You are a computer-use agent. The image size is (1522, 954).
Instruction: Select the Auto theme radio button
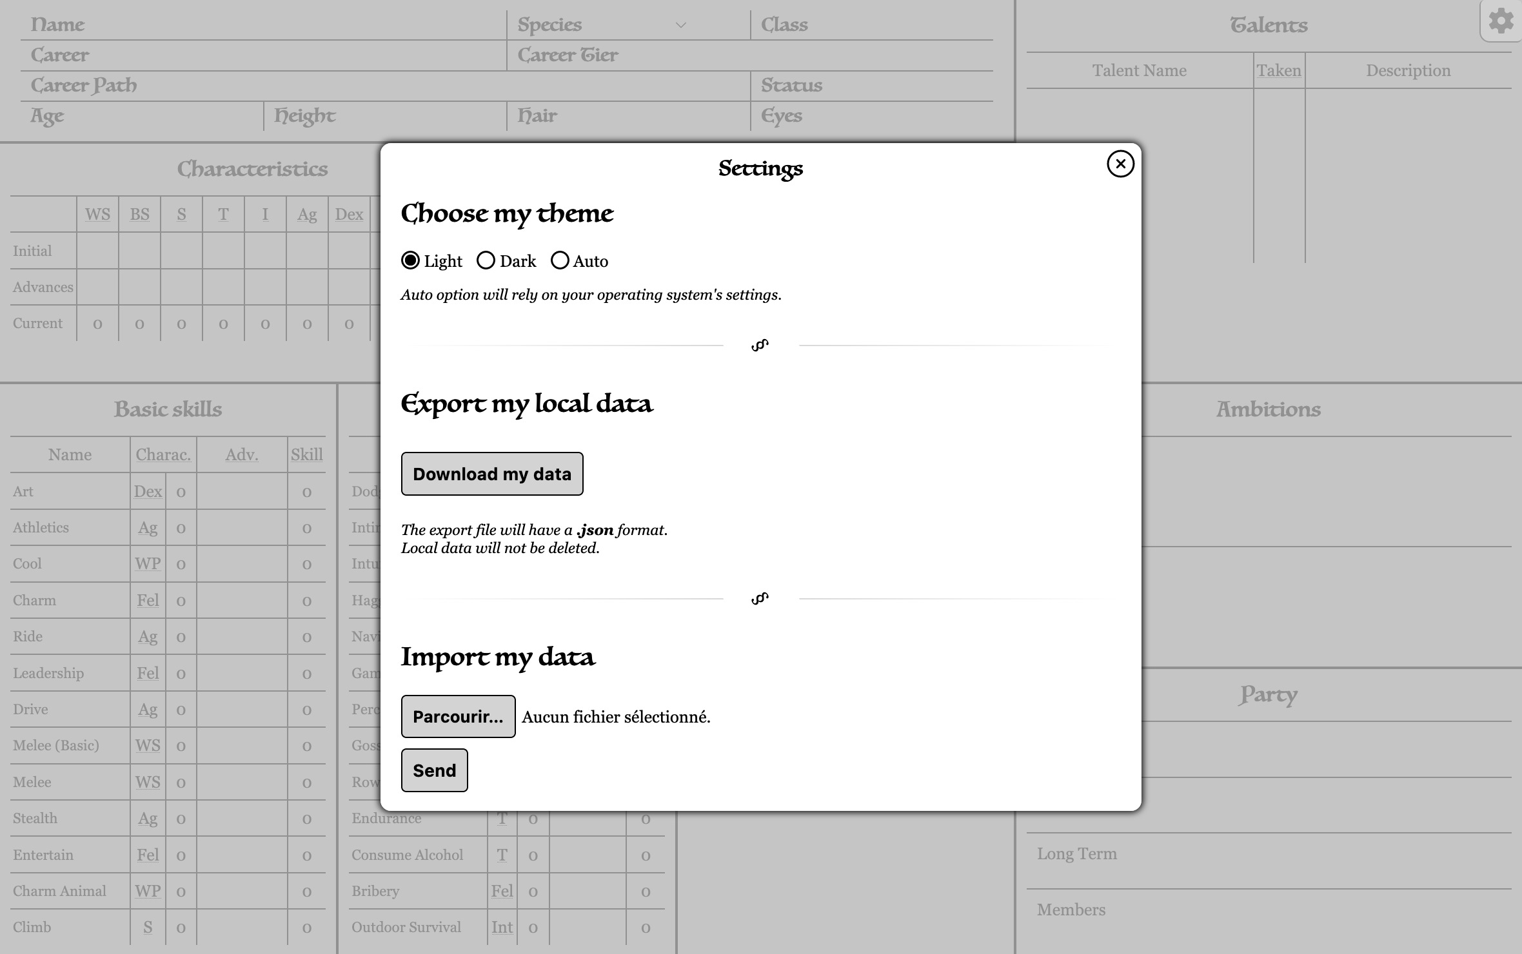[x=560, y=260]
